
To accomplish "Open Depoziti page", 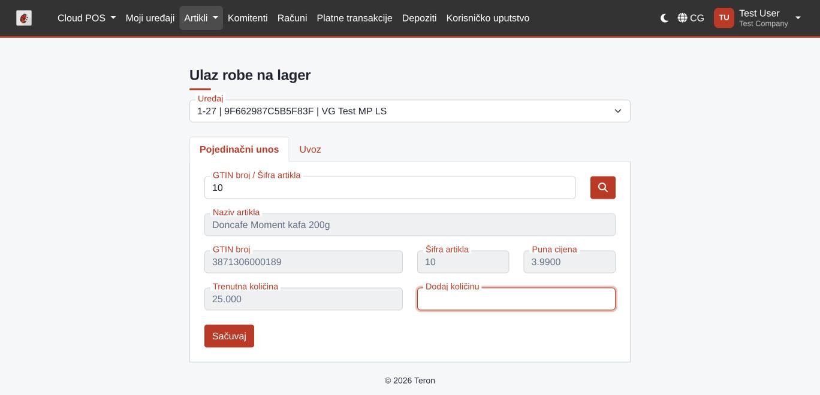I will pyautogui.click(x=419, y=18).
